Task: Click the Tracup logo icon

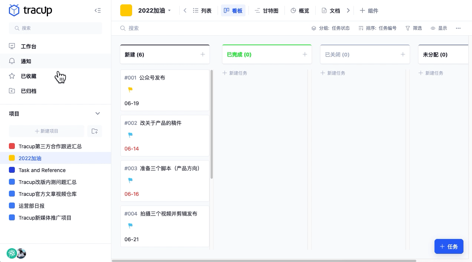Action: tap(13, 10)
